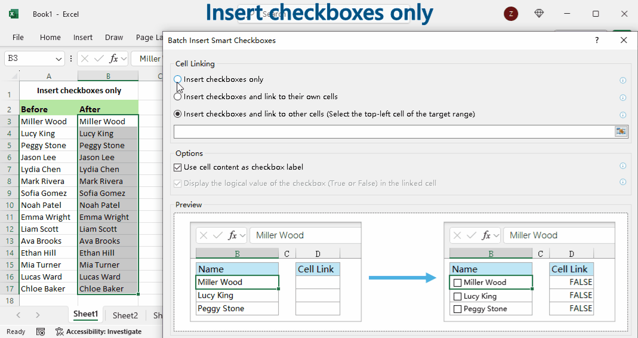Select 'Insert checkboxes and link to their own cells'
The width and height of the screenshot is (638, 338).
(x=177, y=97)
